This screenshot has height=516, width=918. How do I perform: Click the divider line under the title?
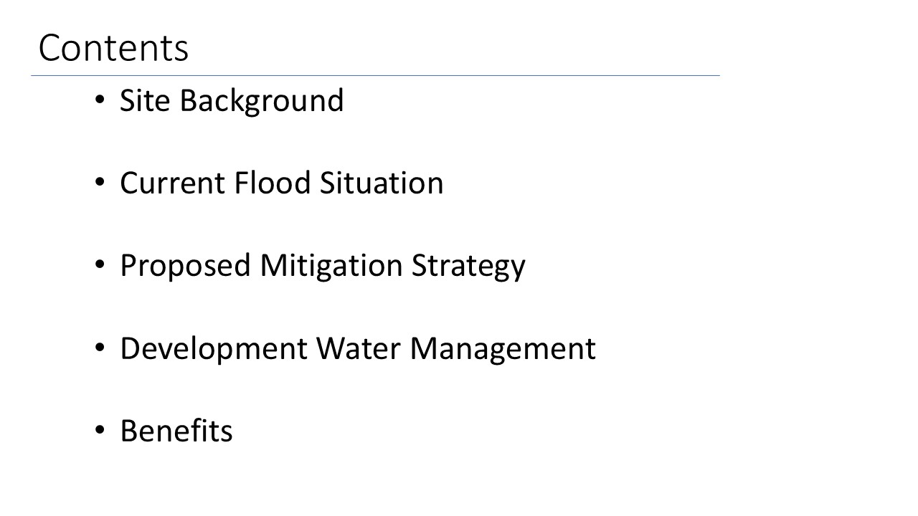[x=374, y=75]
